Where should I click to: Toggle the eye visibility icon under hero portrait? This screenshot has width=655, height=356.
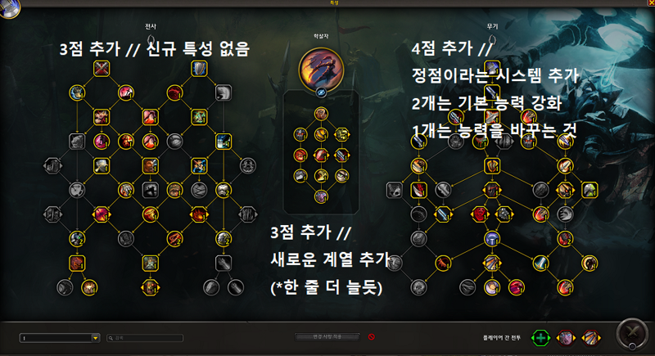pyautogui.click(x=321, y=92)
